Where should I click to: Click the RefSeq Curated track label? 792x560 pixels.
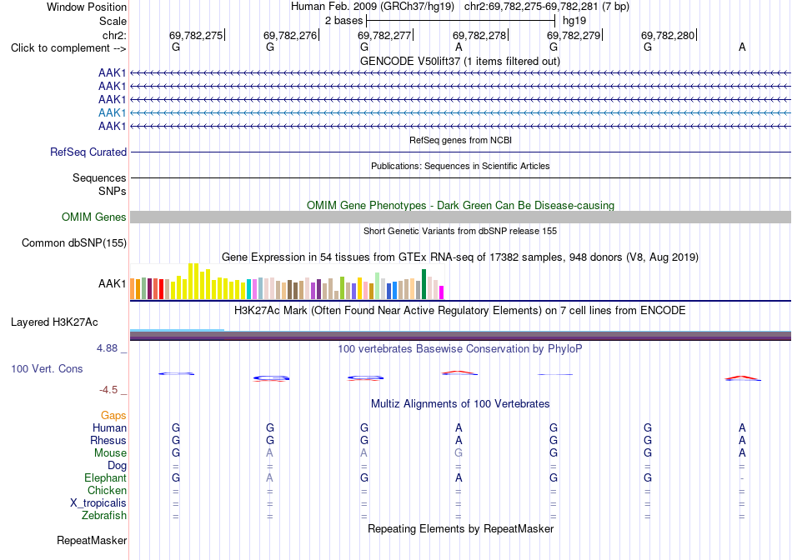88,152
